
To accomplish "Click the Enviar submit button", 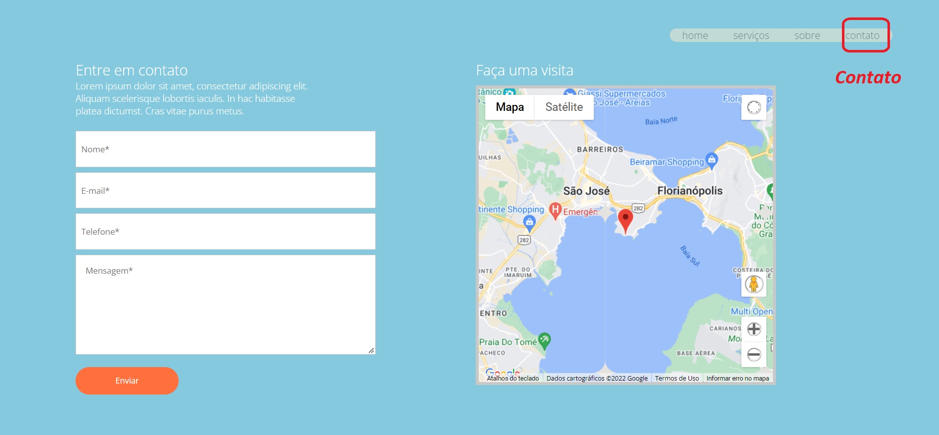I will (x=127, y=381).
